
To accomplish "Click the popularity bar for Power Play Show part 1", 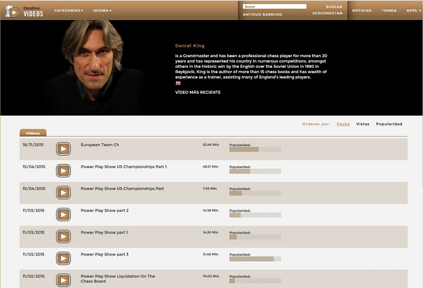I will click(x=255, y=237).
